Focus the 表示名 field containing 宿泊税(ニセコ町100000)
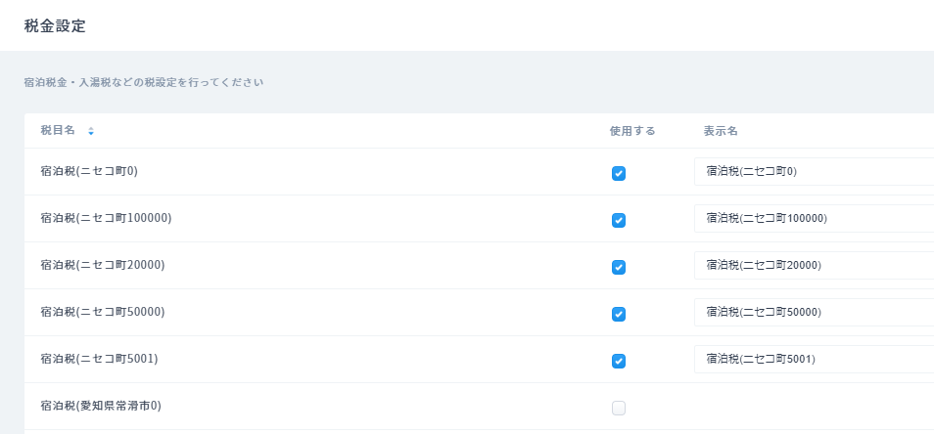This screenshot has width=934, height=434. (813, 218)
